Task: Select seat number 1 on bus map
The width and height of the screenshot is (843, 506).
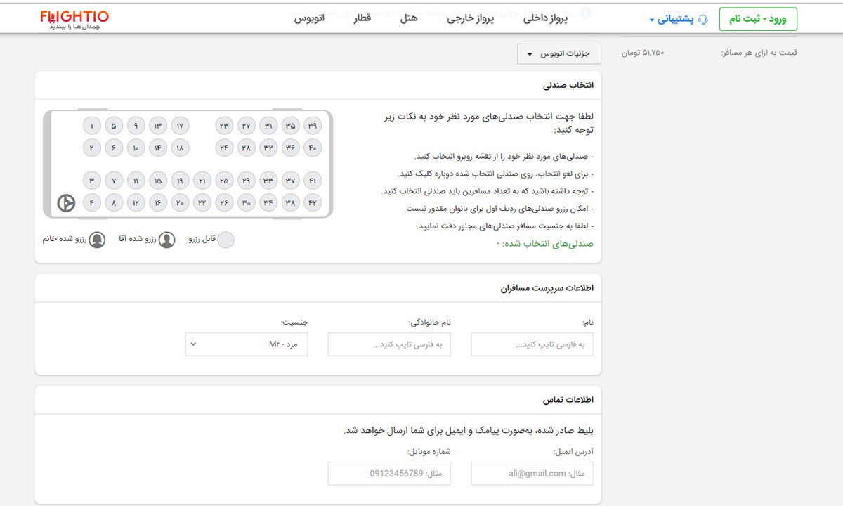Action: (92, 126)
